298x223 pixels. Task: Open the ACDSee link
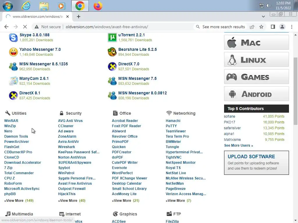(x=119, y=221)
